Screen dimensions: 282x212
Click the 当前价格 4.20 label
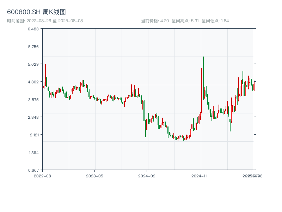tap(155, 21)
